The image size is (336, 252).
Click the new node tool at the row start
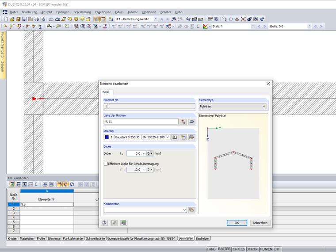coord(5,27)
